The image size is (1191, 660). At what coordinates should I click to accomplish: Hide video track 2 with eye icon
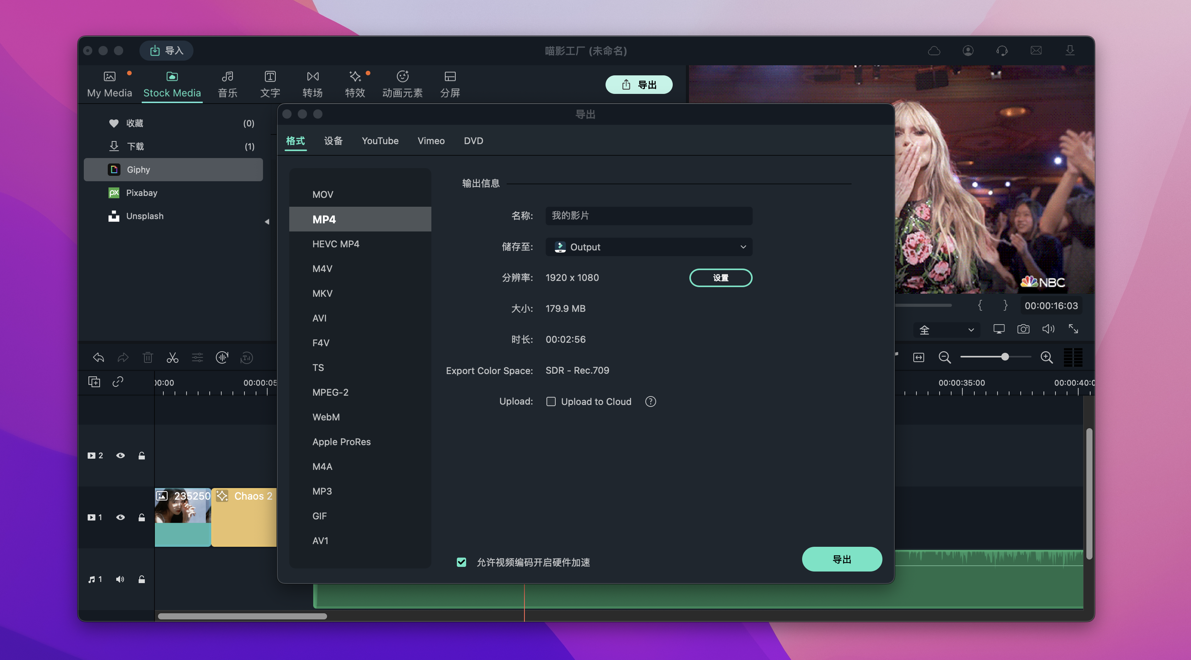point(120,456)
